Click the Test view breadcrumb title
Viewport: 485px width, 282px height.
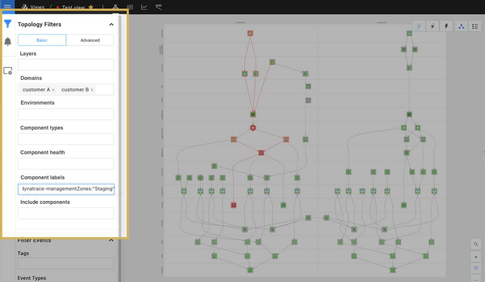pyautogui.click(x=73, y=7)
